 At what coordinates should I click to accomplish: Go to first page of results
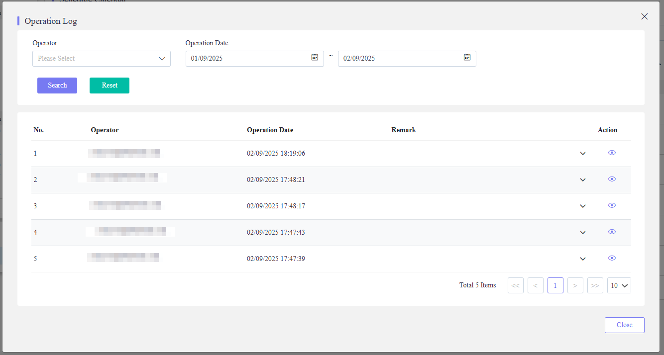tap(516, 285)
